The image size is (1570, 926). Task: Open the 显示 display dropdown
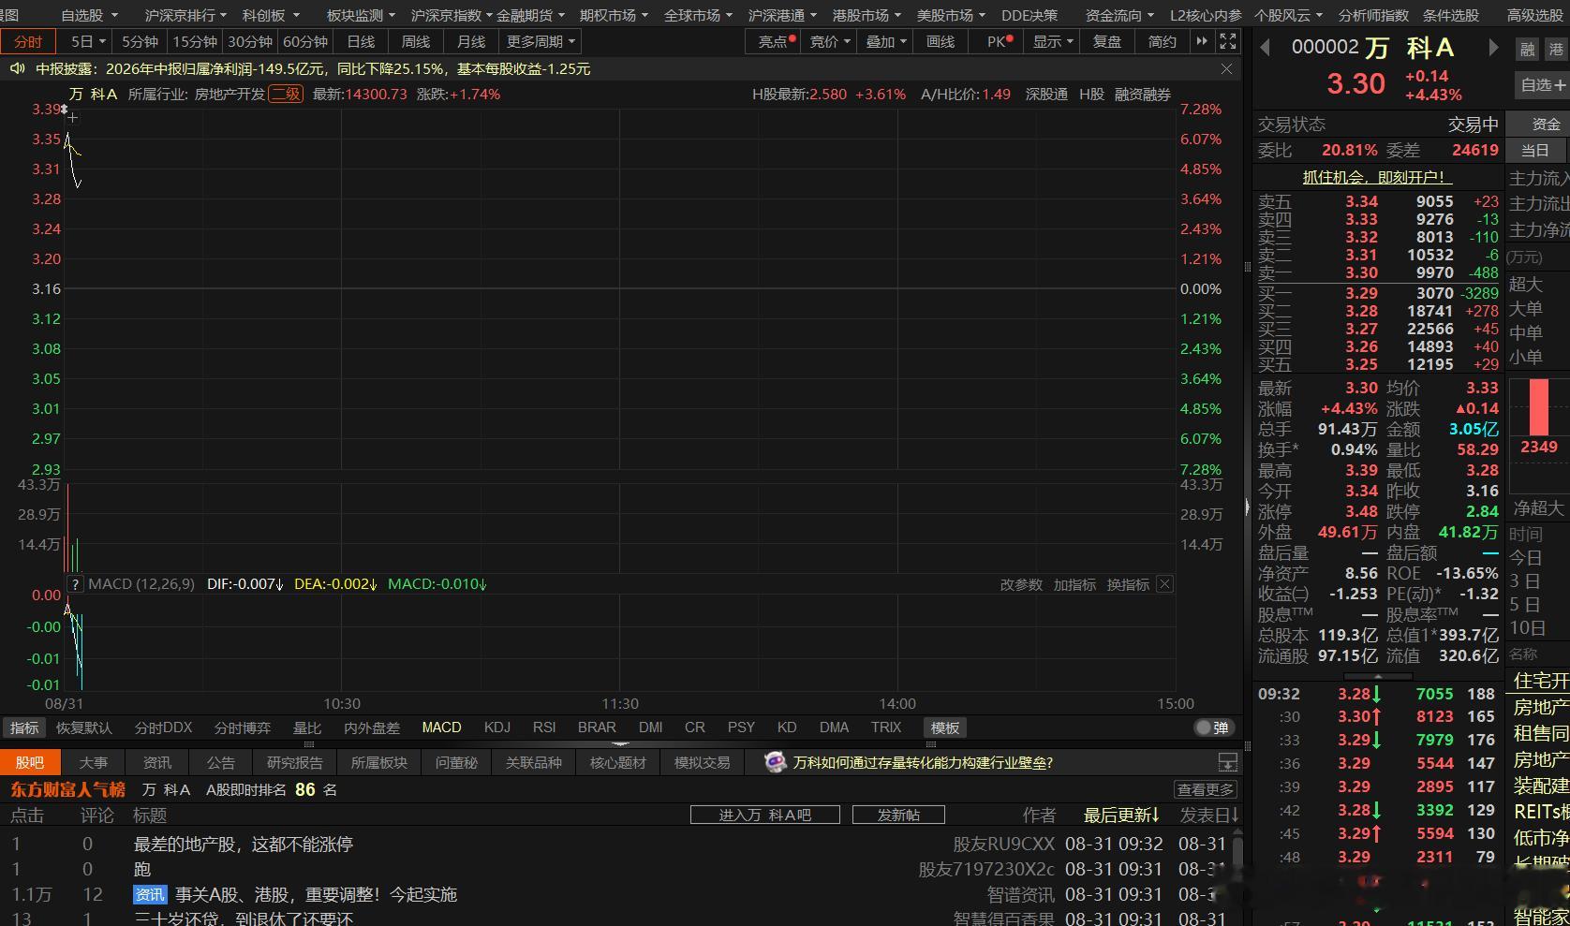pyautogui.click(x=1053, y=41)
